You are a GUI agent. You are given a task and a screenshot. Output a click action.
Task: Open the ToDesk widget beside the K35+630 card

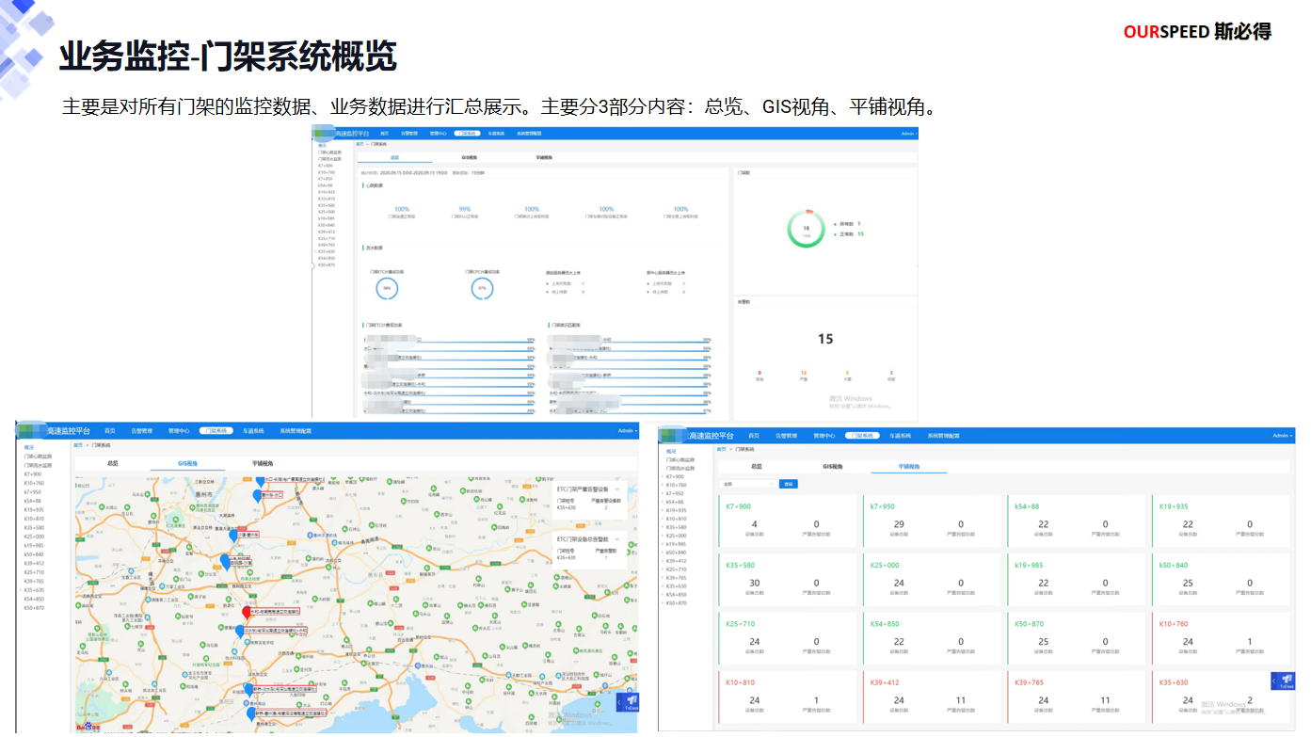coord(1283,681)
